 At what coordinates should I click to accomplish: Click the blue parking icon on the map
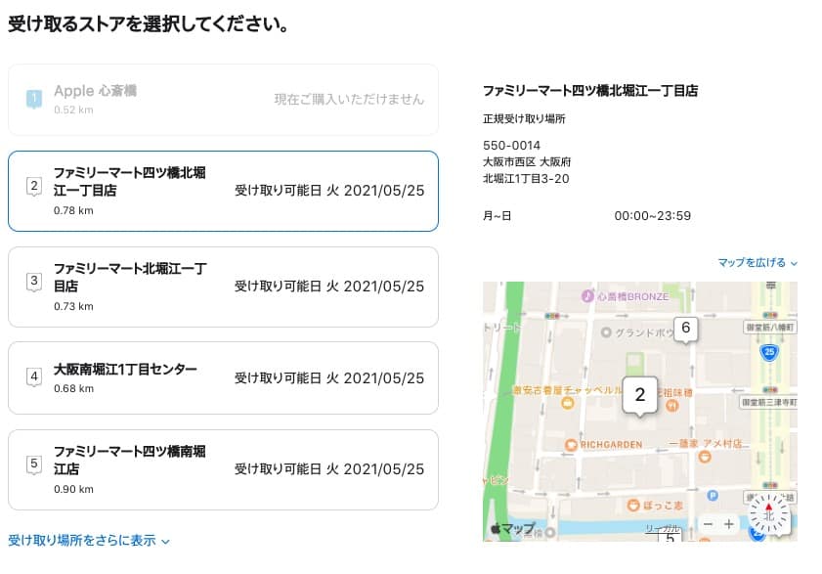[x=712, y=495]
